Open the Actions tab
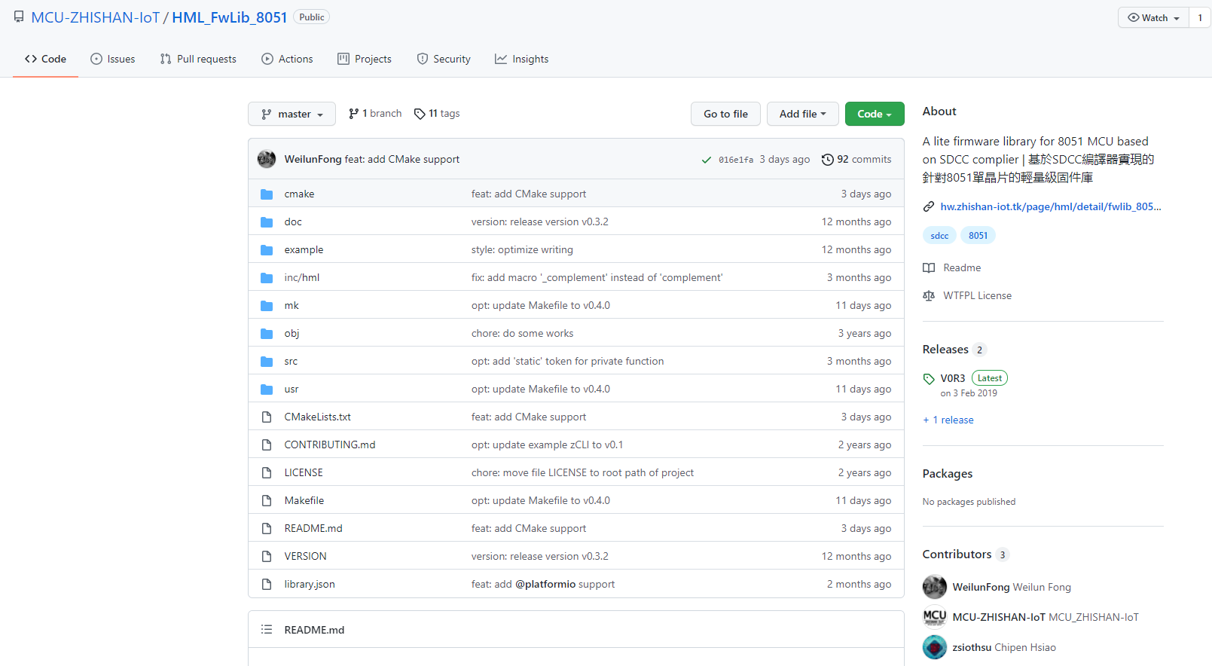 point(287,59)
